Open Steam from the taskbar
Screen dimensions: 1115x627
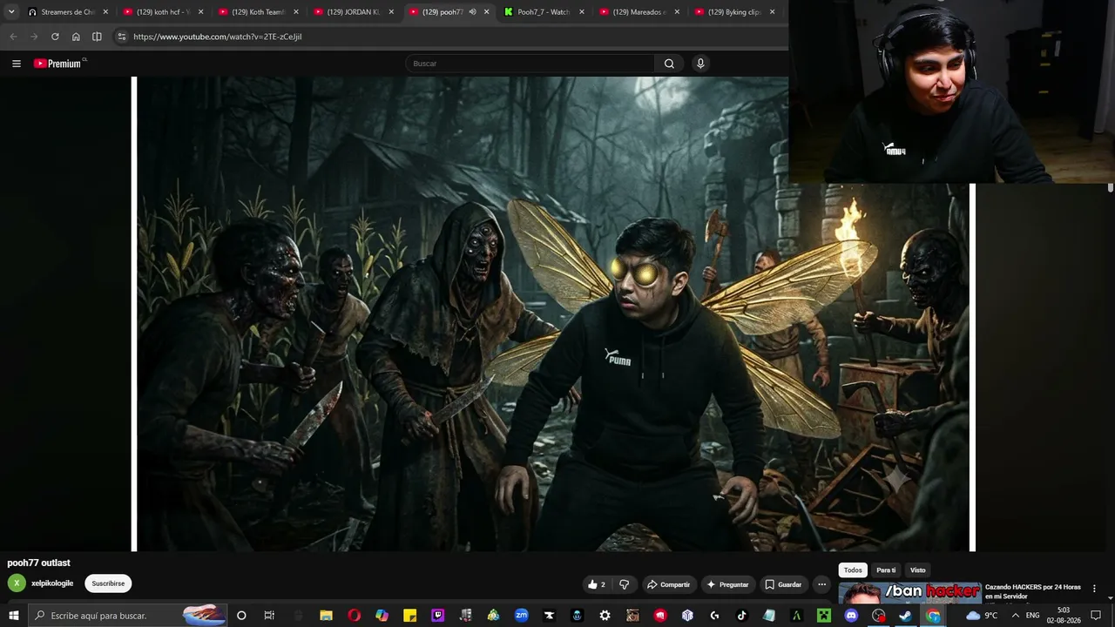pyautogui.click(x=906, y=616)
